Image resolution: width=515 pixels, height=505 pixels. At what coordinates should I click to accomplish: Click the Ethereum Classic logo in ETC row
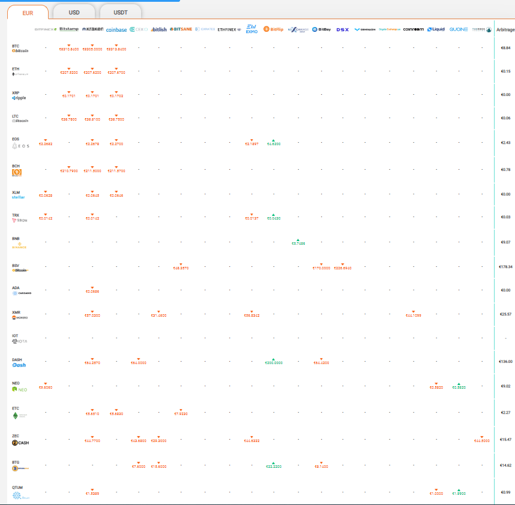point(19,416)
